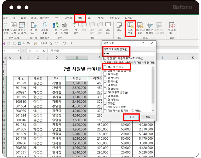Enable the 셀 서식 checkbox

point(105,74)
